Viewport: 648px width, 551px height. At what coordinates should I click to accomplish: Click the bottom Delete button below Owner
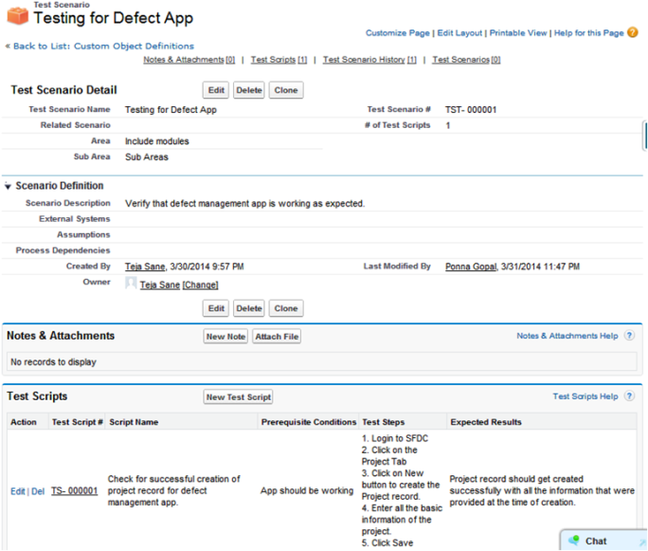[x=249, y=308]
